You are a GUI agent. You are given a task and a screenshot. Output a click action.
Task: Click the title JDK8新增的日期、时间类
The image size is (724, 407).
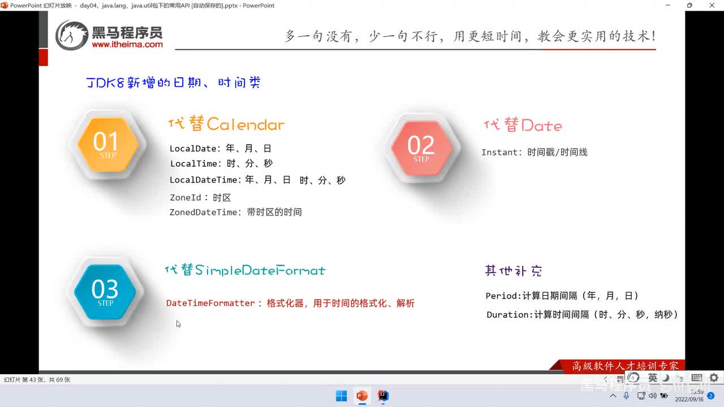(x=173, y=83)
